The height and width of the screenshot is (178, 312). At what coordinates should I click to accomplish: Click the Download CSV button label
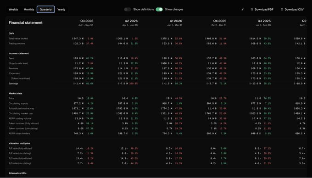click(294, 9)
